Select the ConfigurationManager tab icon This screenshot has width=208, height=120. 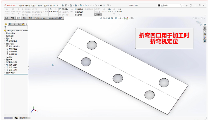15,24
